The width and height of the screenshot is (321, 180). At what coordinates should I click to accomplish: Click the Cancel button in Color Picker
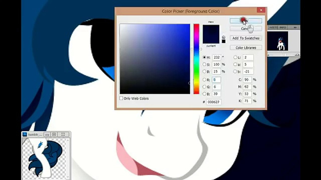pos(246,29)
